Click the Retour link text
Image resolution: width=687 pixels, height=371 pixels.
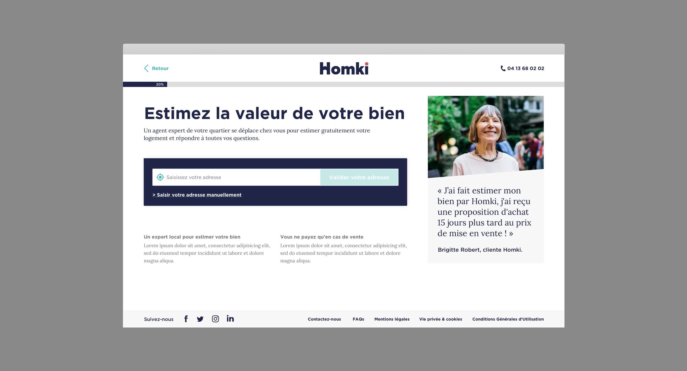(160, 68)
